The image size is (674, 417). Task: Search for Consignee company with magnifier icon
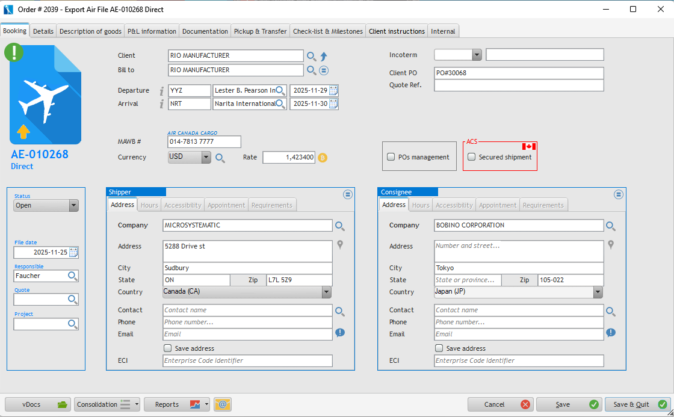click(611, 226)
